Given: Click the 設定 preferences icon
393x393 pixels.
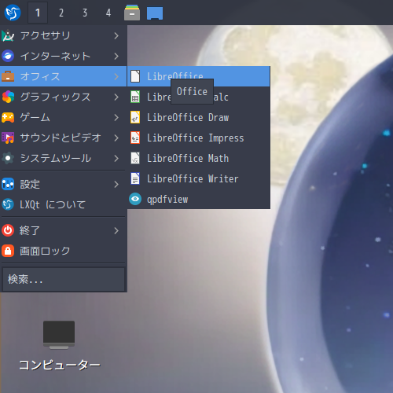Looking at the screenshot, I should [x=8, y=184].
